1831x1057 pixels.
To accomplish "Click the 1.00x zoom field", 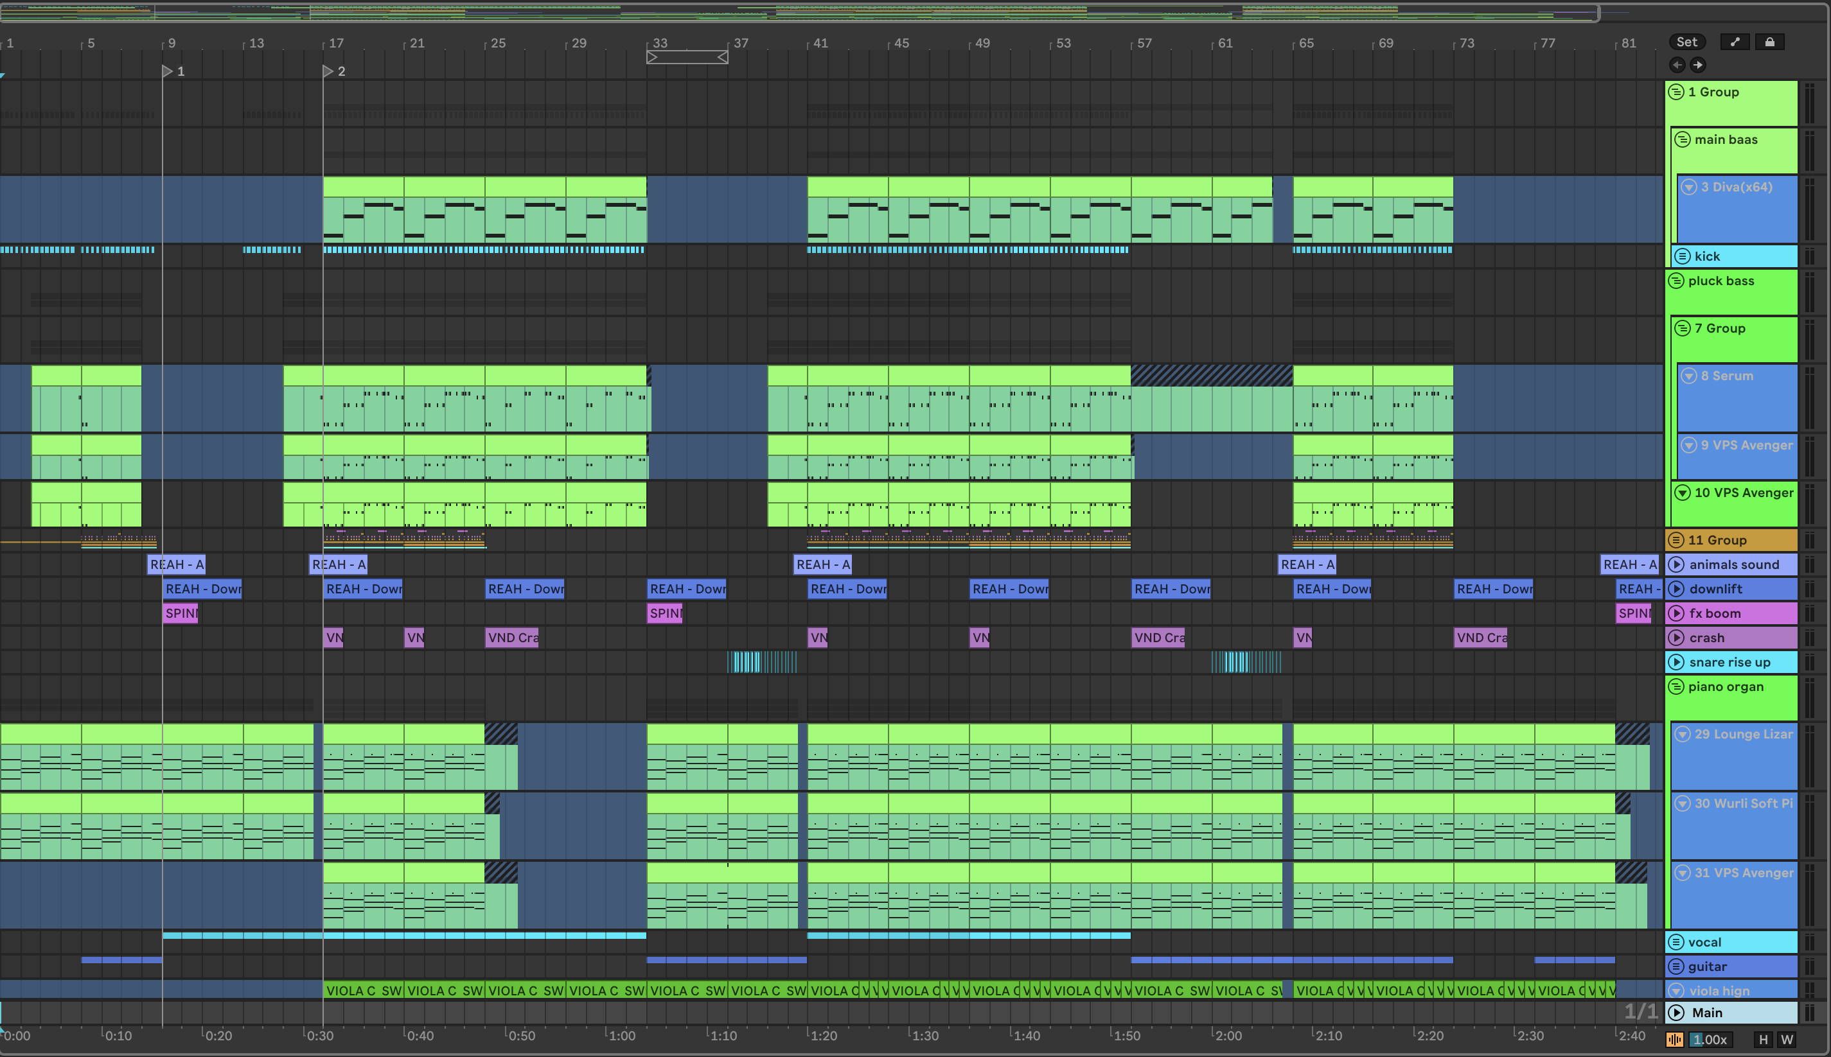I will pos(1710,1040).
